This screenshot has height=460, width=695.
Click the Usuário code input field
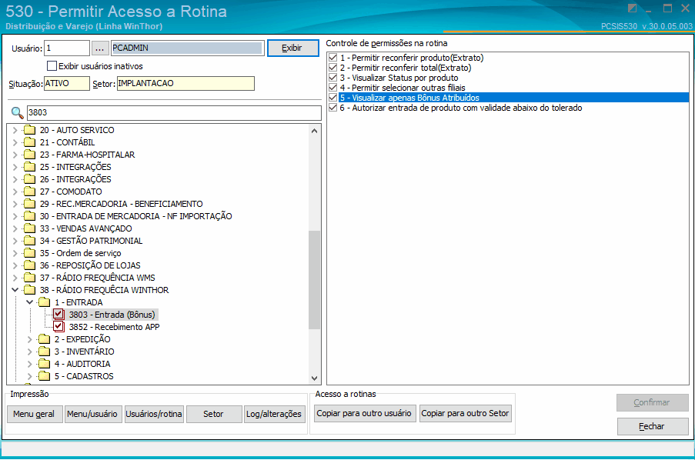coord(67,48)
